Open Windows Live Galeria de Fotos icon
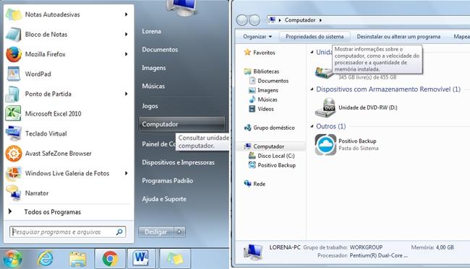This screenshot has width=470, height=269. (x=14, y=173)
